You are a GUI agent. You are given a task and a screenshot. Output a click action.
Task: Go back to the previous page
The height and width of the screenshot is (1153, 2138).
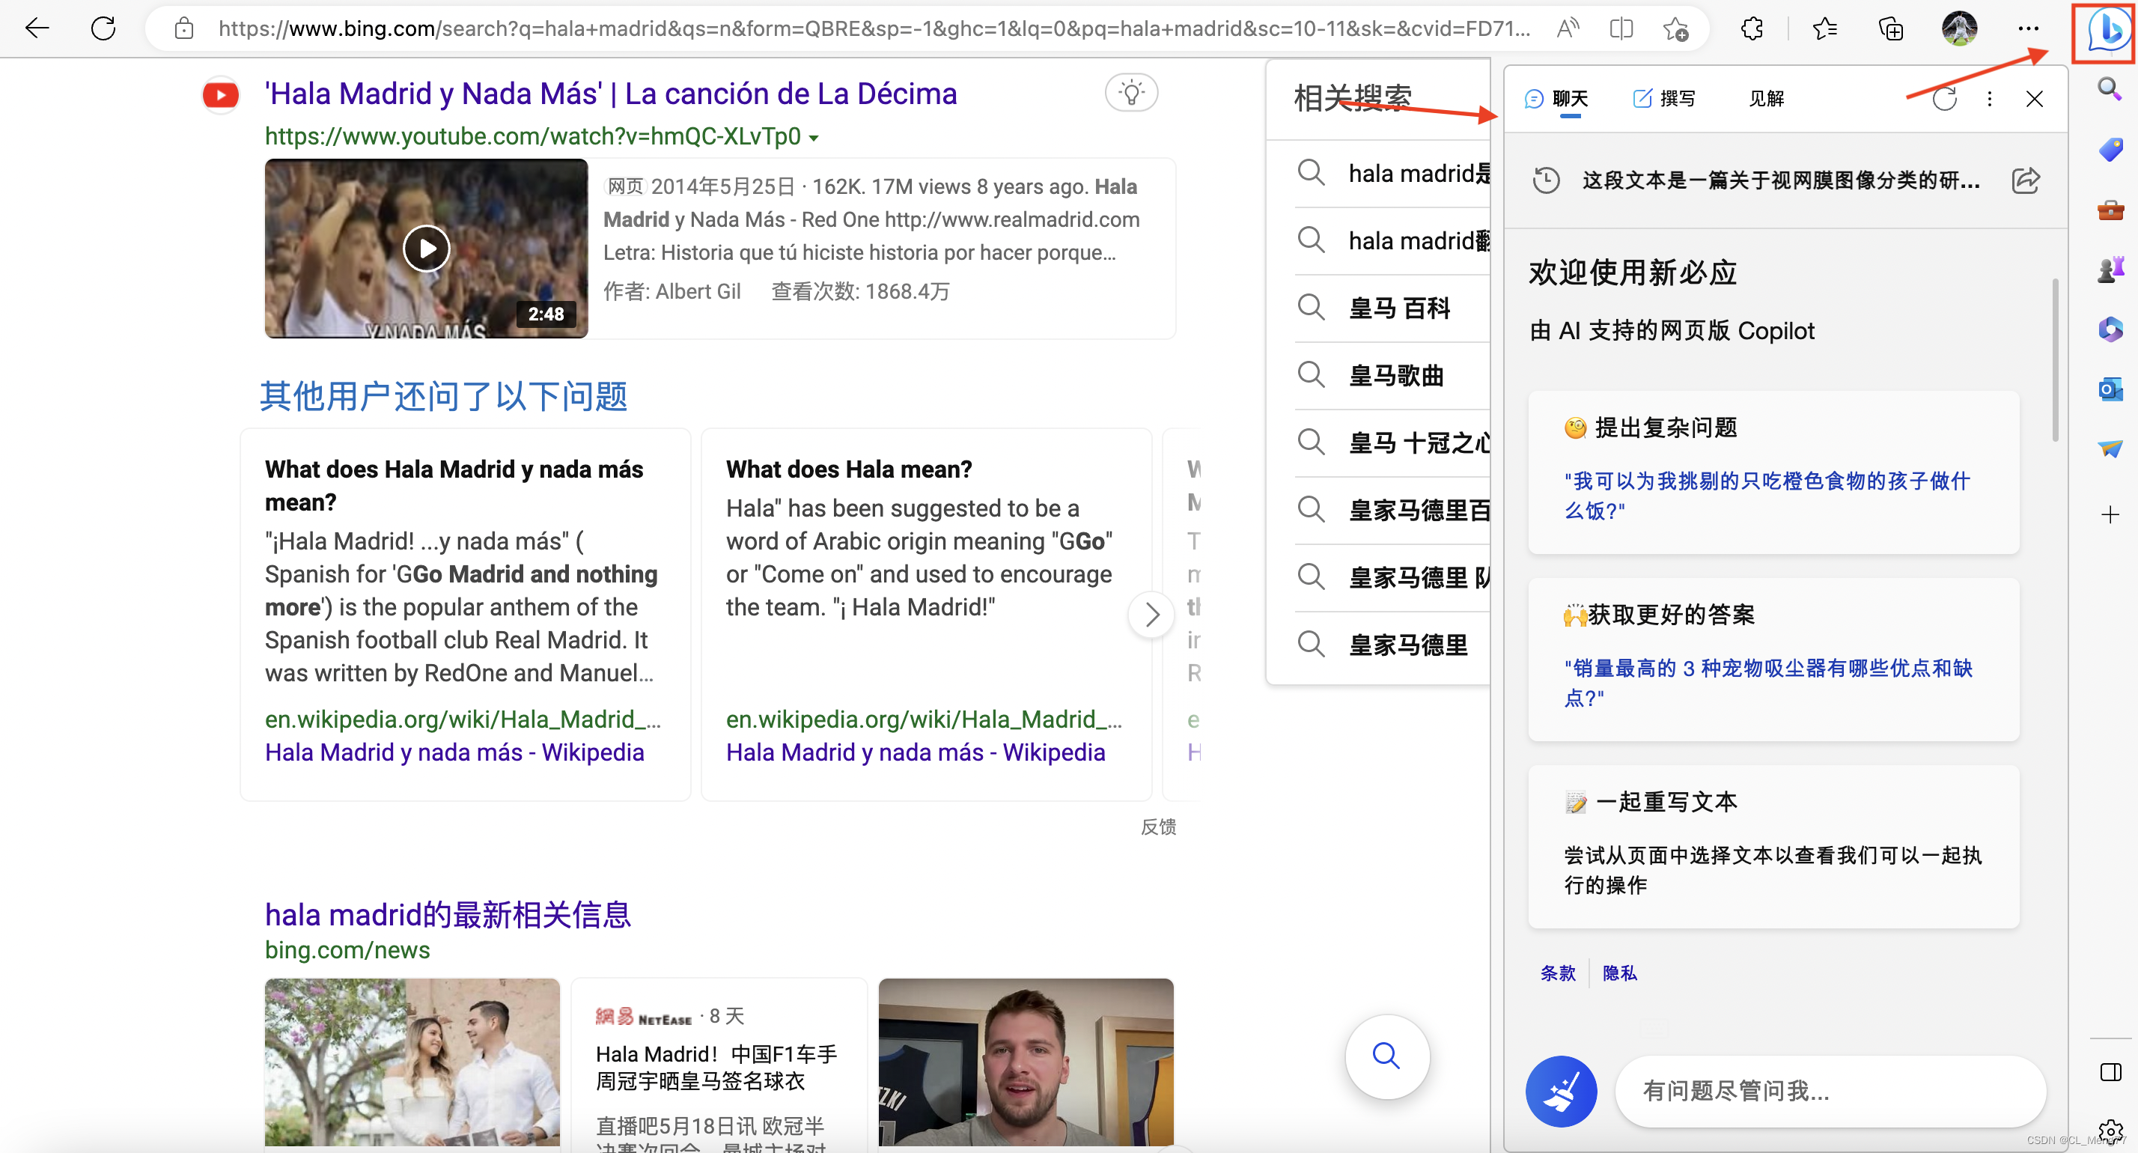[37, 29]
